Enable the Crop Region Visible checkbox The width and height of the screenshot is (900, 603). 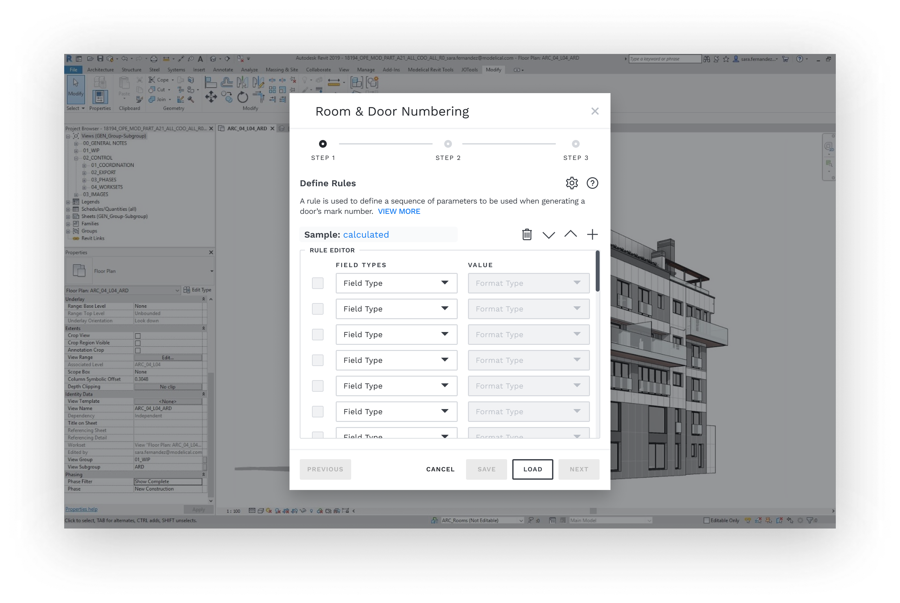click(x=137, y=342)
